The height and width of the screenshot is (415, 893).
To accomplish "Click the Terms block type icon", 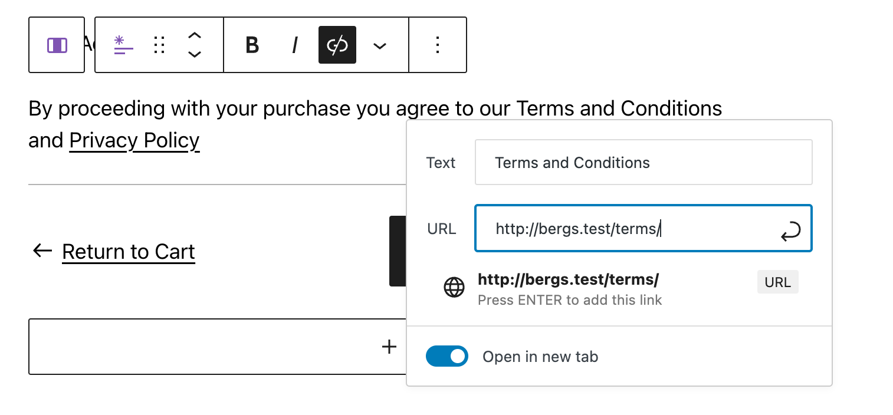I will coord(123,45).
